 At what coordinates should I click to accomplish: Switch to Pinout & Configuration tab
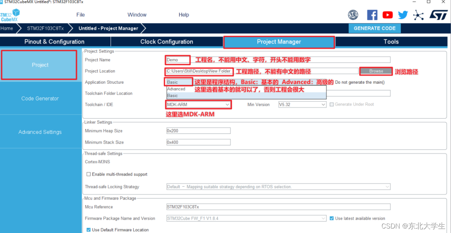[54, 42]
